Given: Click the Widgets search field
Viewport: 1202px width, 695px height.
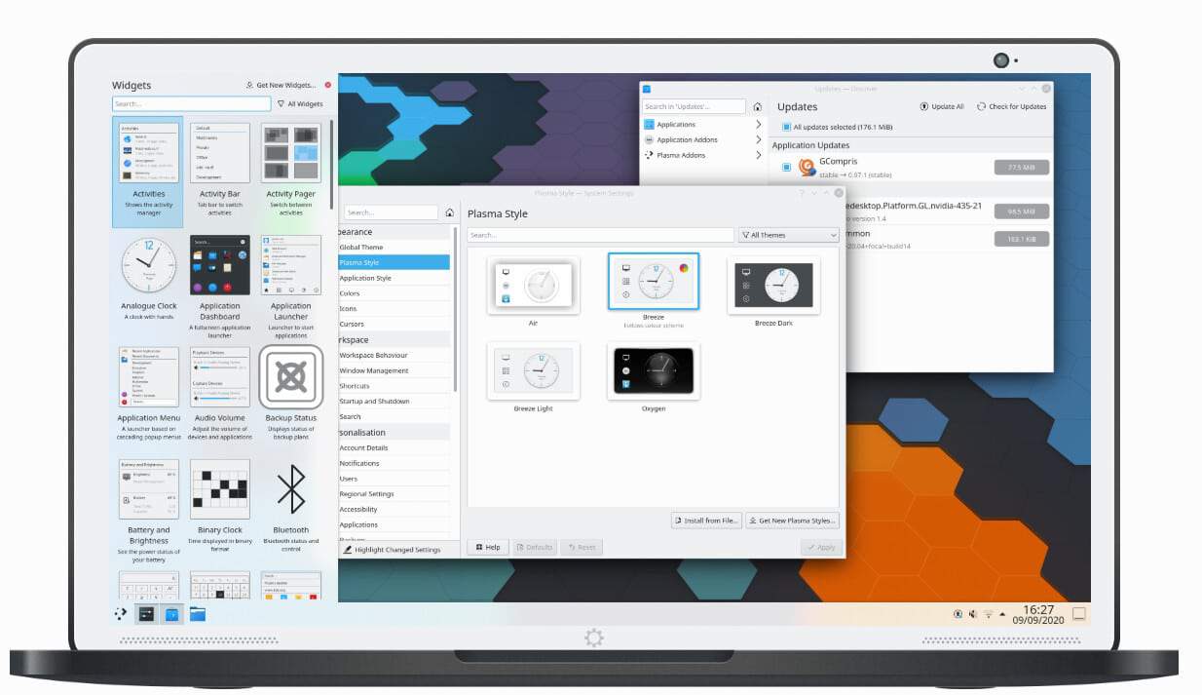Looking at the screenshot, I should (191, 103).
